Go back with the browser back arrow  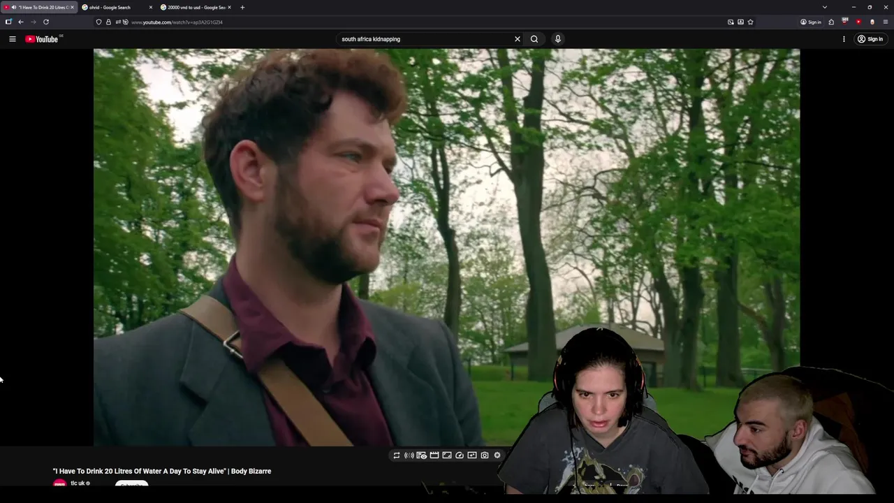pos(21,22)
